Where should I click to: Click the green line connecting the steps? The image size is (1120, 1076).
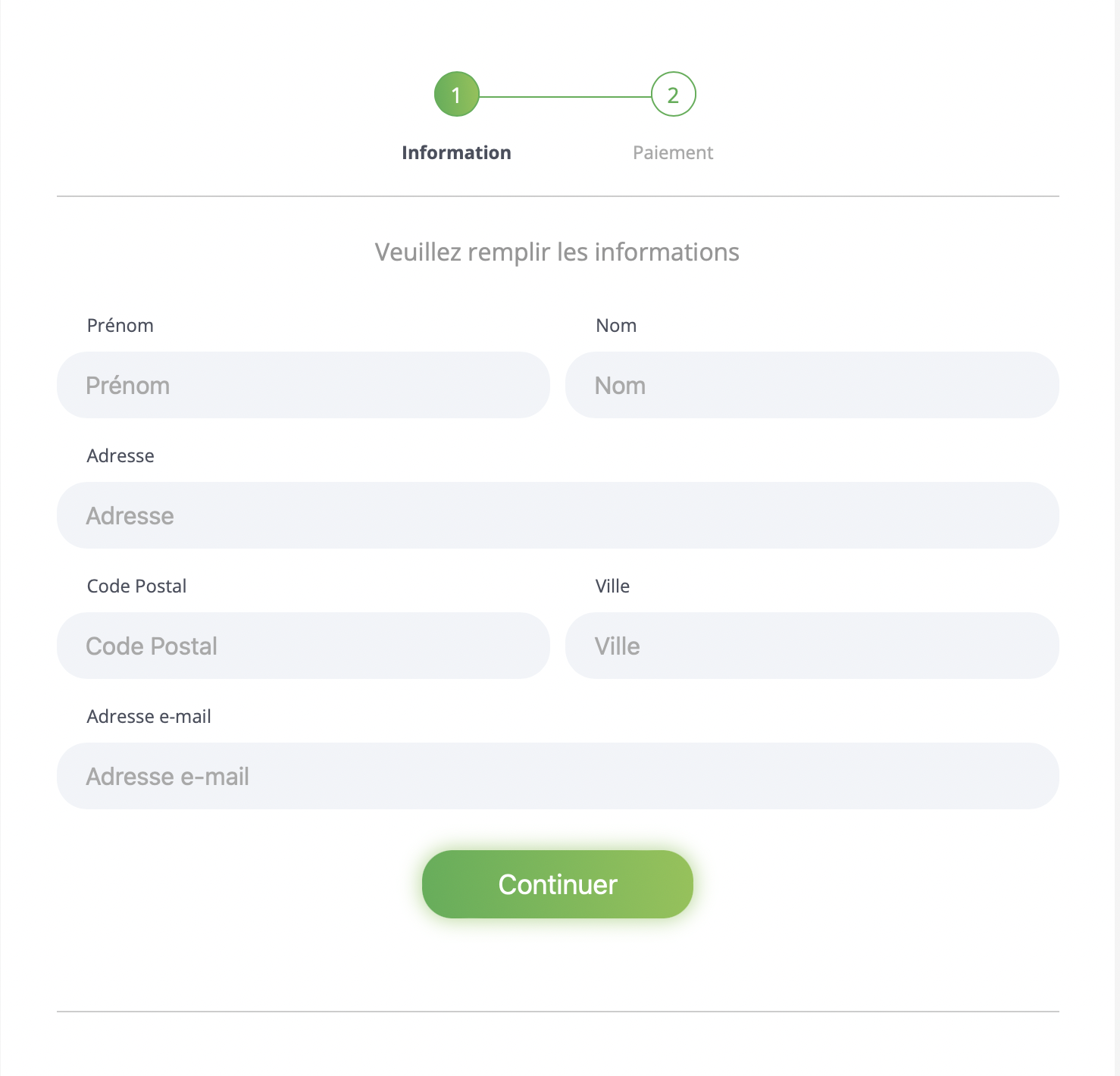[565, 97]
